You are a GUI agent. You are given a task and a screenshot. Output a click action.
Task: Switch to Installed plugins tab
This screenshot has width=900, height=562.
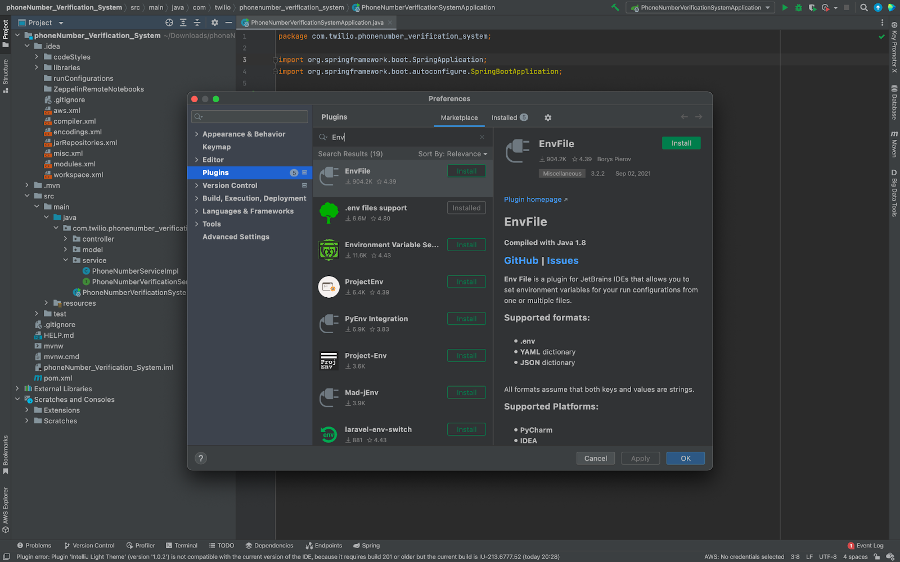(509, 117)
